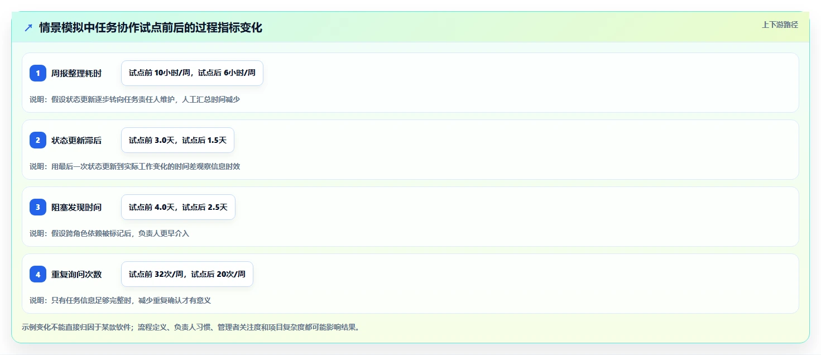Click the note 说明：假设状态更新逐步转向任务责任人维护

click(135, 99)
